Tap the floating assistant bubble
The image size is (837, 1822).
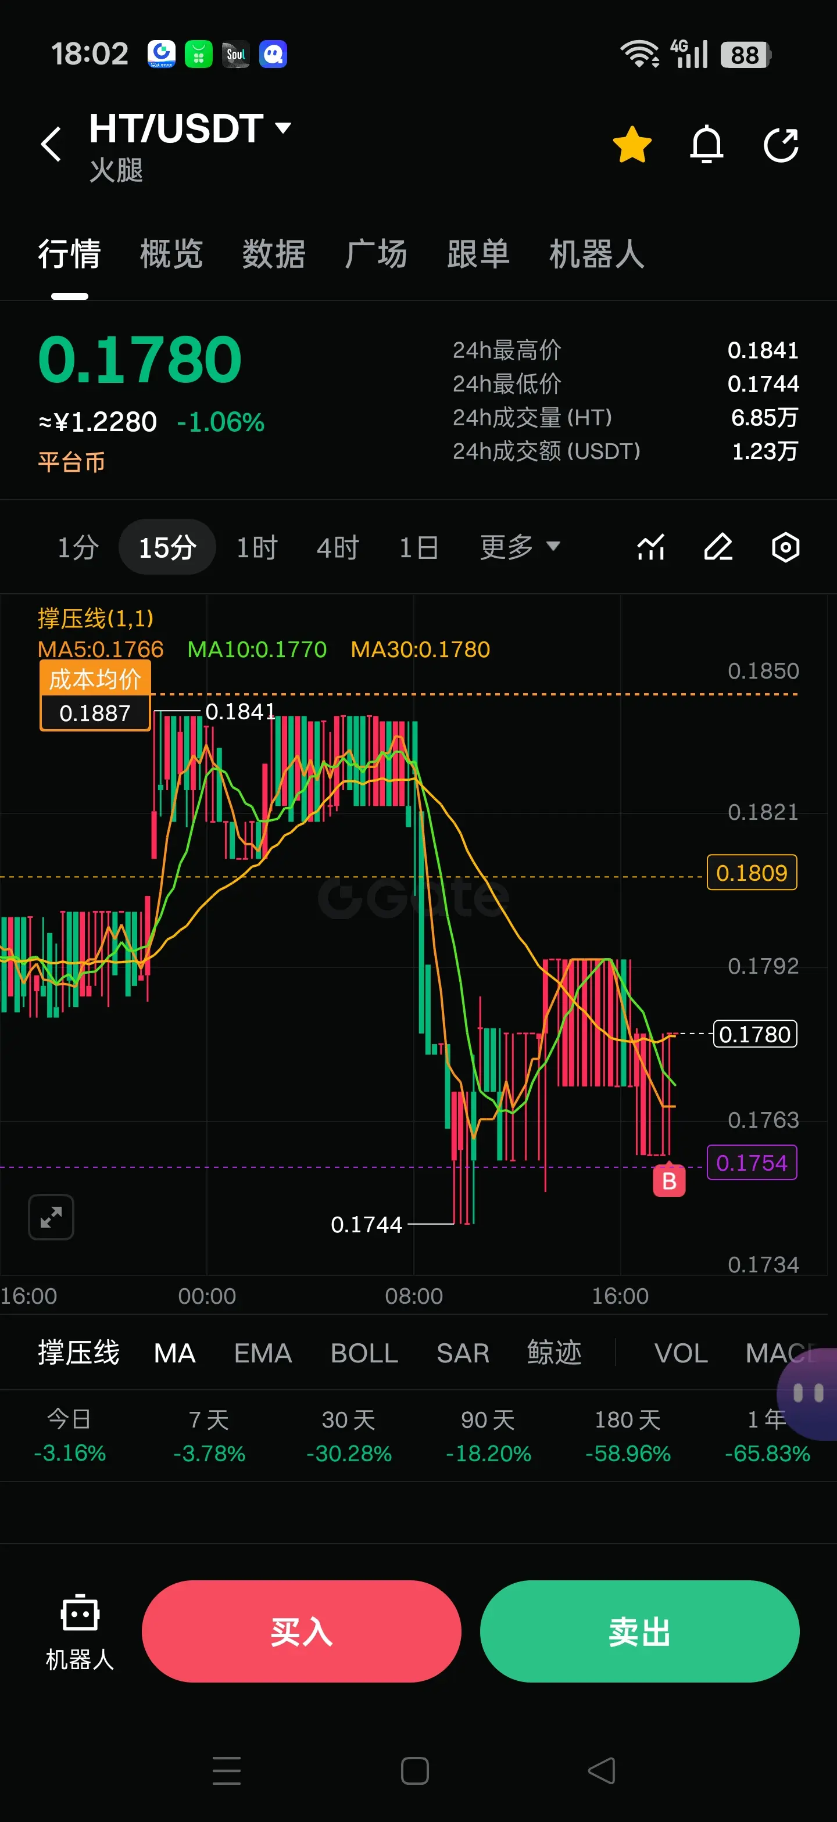(809, 1393)
